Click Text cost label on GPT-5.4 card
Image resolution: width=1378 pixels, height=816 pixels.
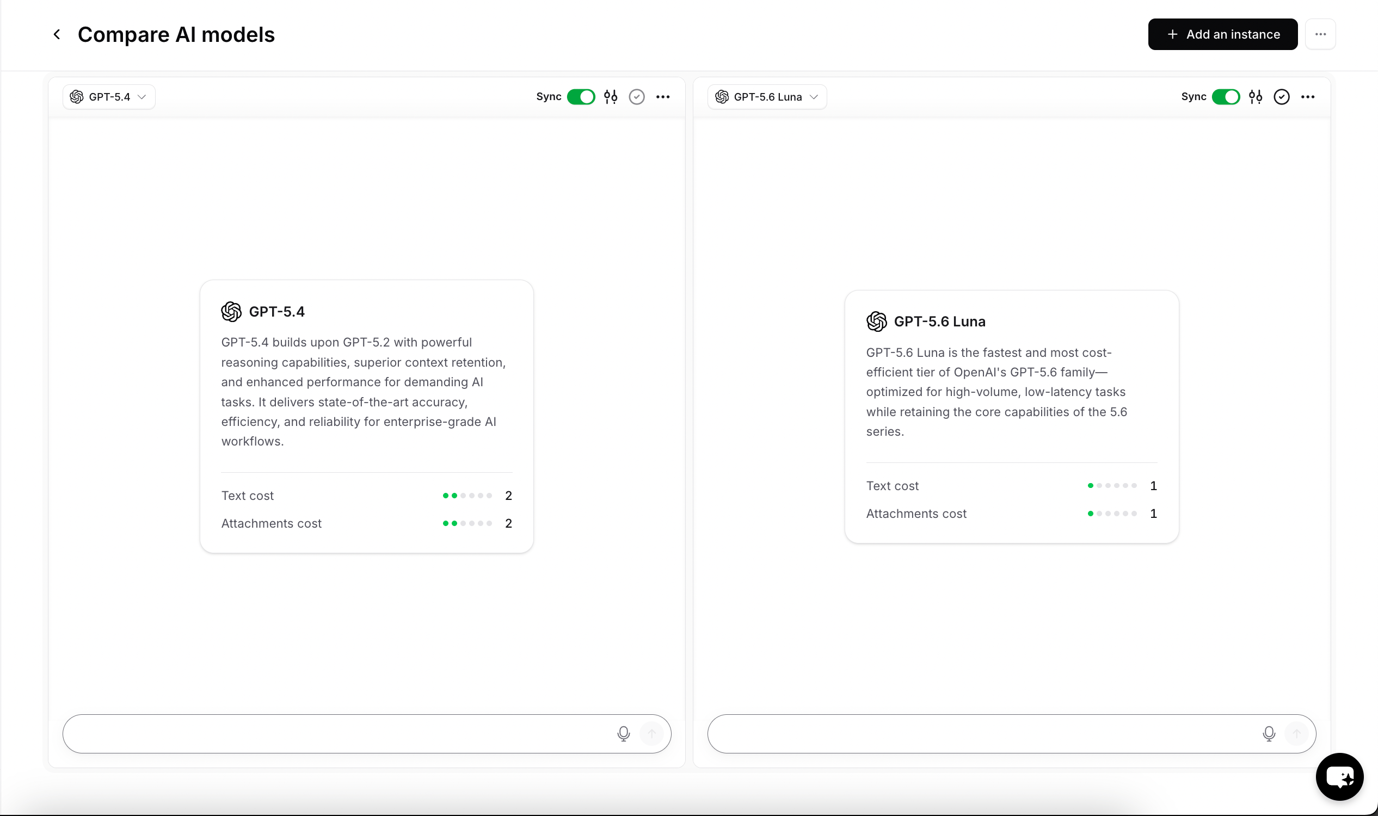coord(247,496)
